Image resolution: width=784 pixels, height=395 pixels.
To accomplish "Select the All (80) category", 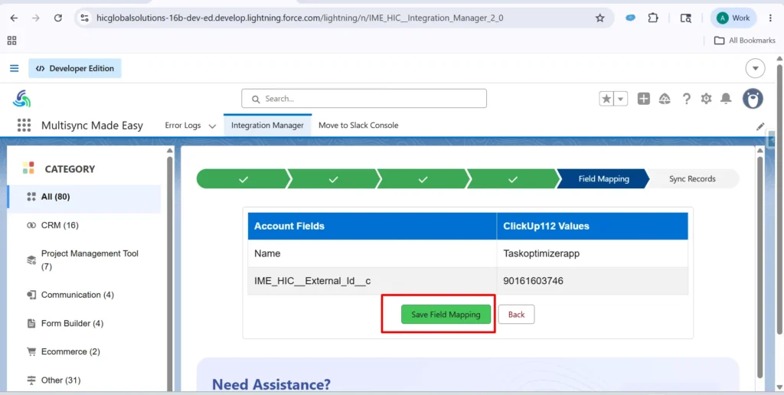I will tap(84, 197).
